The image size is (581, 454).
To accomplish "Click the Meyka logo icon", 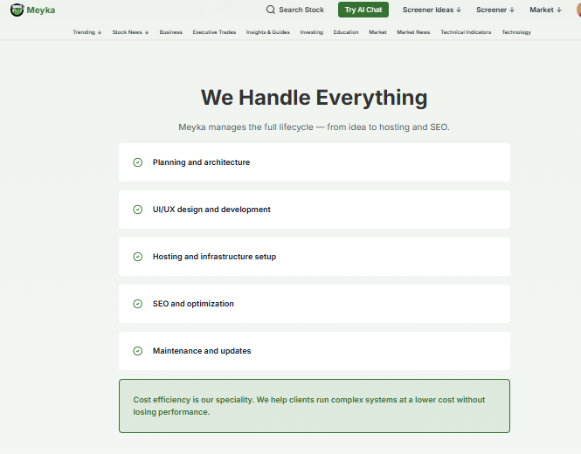I will click(x=17, y=10).
